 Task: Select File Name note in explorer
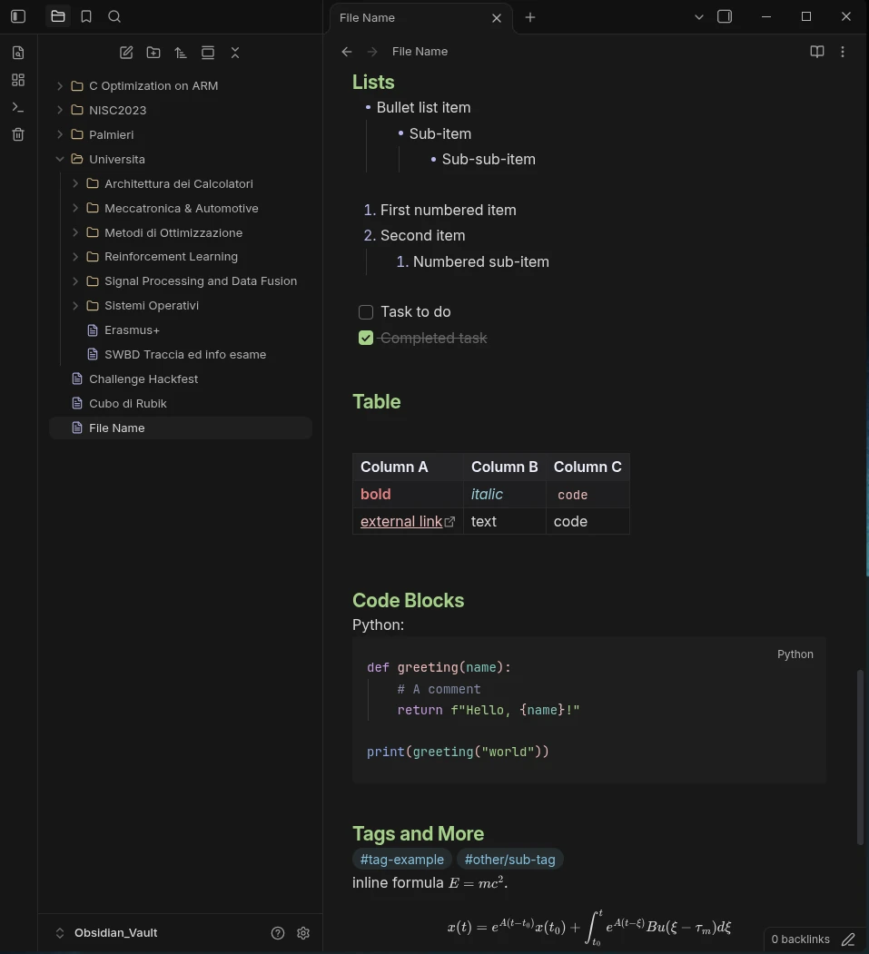click(x=181, y=428)
